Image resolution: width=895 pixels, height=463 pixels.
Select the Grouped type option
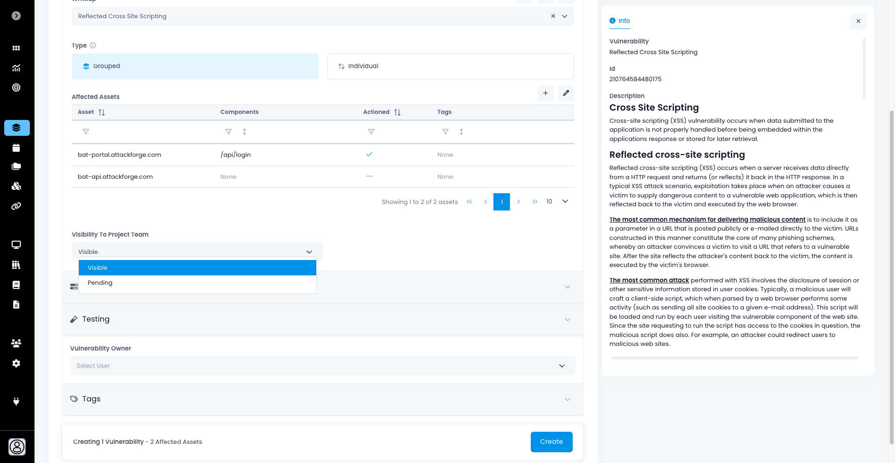tap(195, 66)
